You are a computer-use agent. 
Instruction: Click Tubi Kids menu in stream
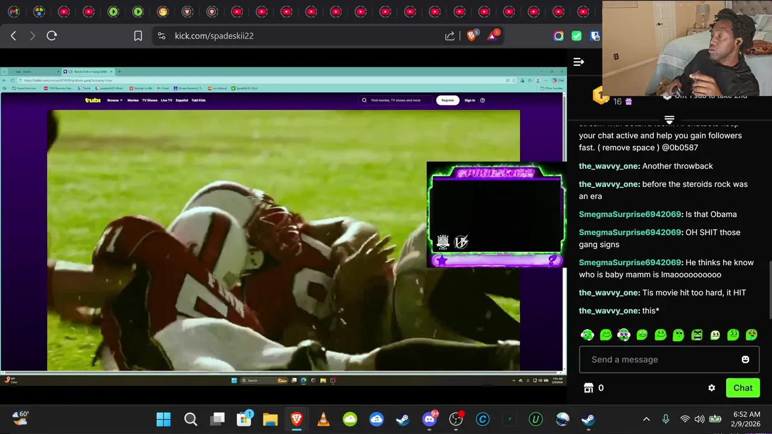198,100
